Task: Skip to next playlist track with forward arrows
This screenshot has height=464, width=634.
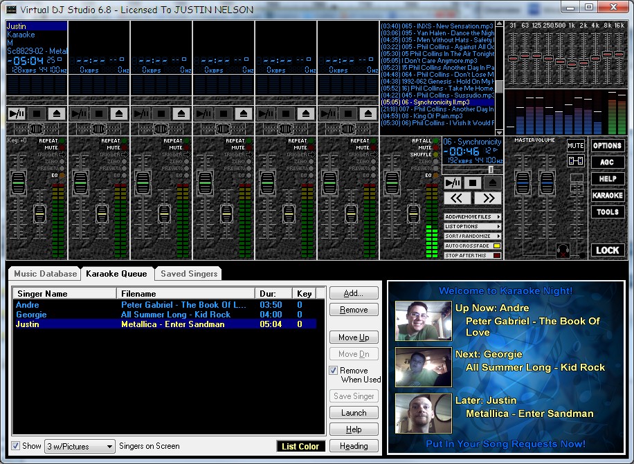Action: [488, 198]
